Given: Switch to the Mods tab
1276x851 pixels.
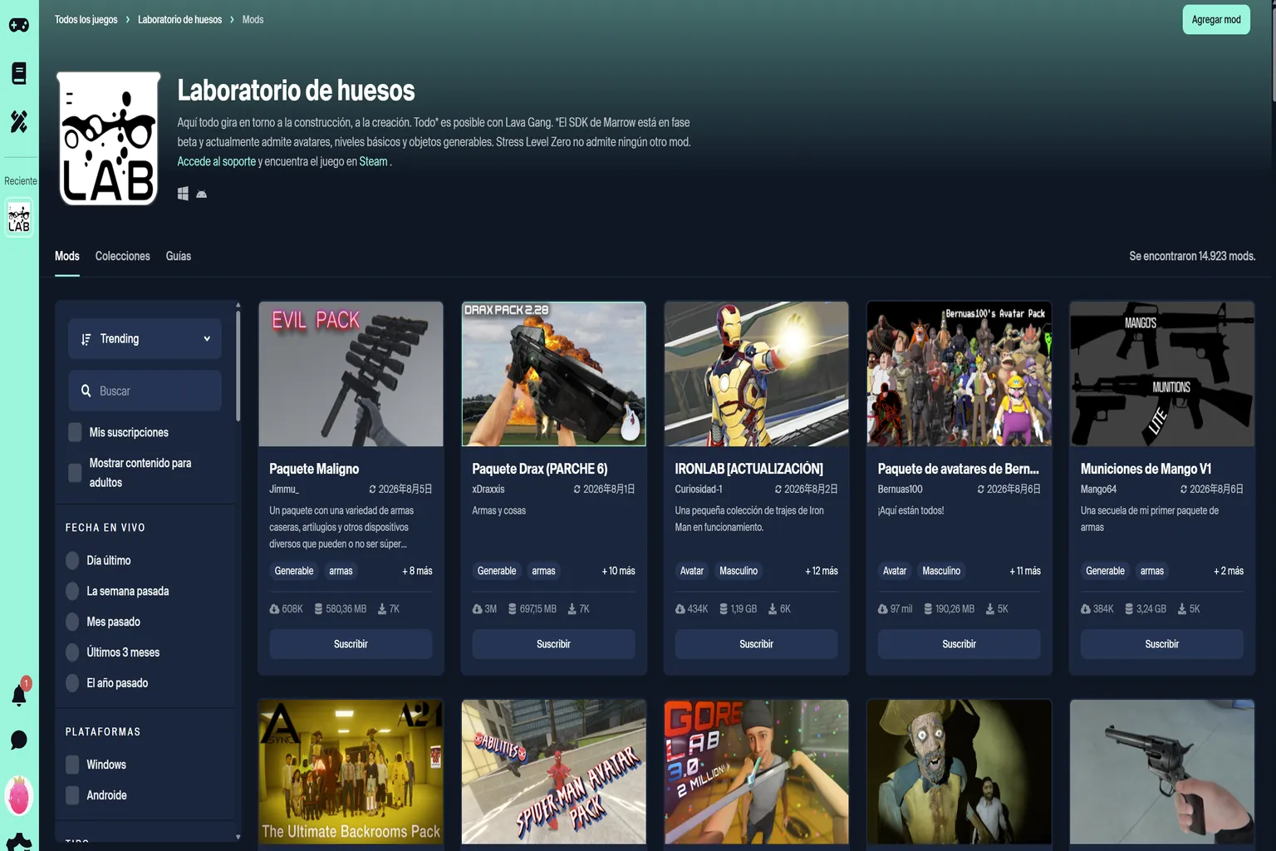Looking at the screenshot, I should tap(67, 256).
